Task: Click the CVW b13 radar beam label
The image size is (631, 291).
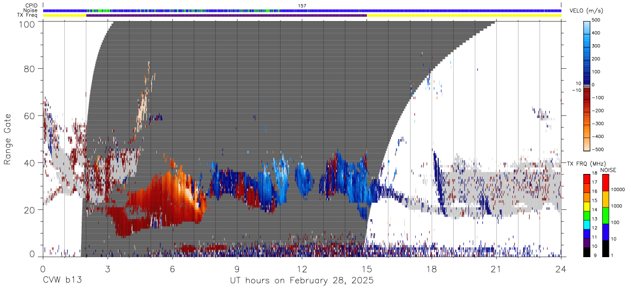Action: pyautogui.click(x=62, y=281)
